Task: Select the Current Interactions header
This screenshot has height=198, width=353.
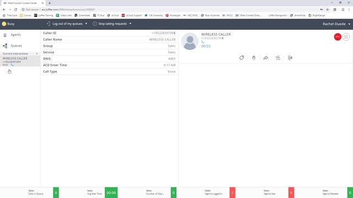Action: tap(20, 54)
